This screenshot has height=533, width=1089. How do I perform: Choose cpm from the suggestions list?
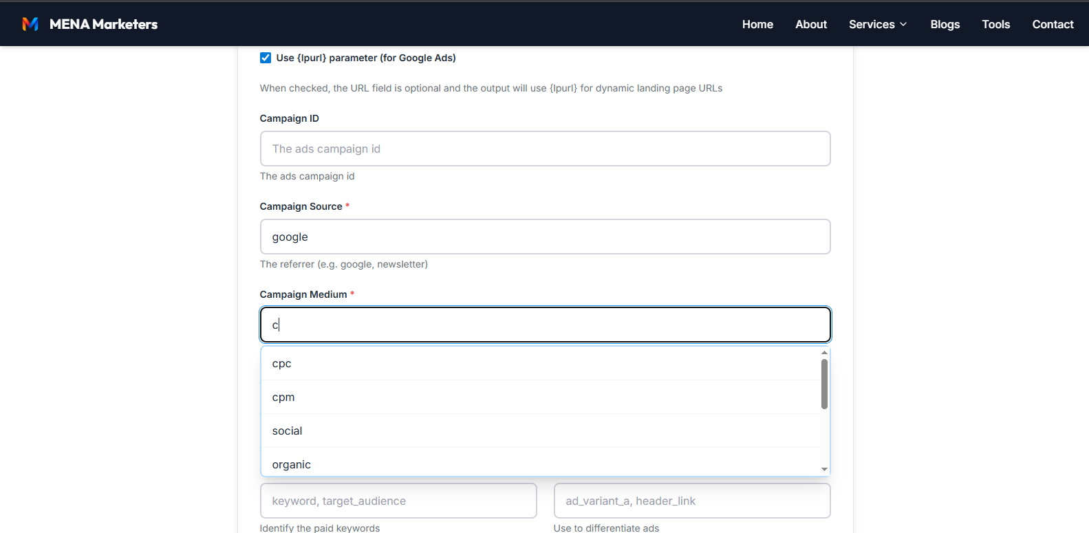click(540, 397)
